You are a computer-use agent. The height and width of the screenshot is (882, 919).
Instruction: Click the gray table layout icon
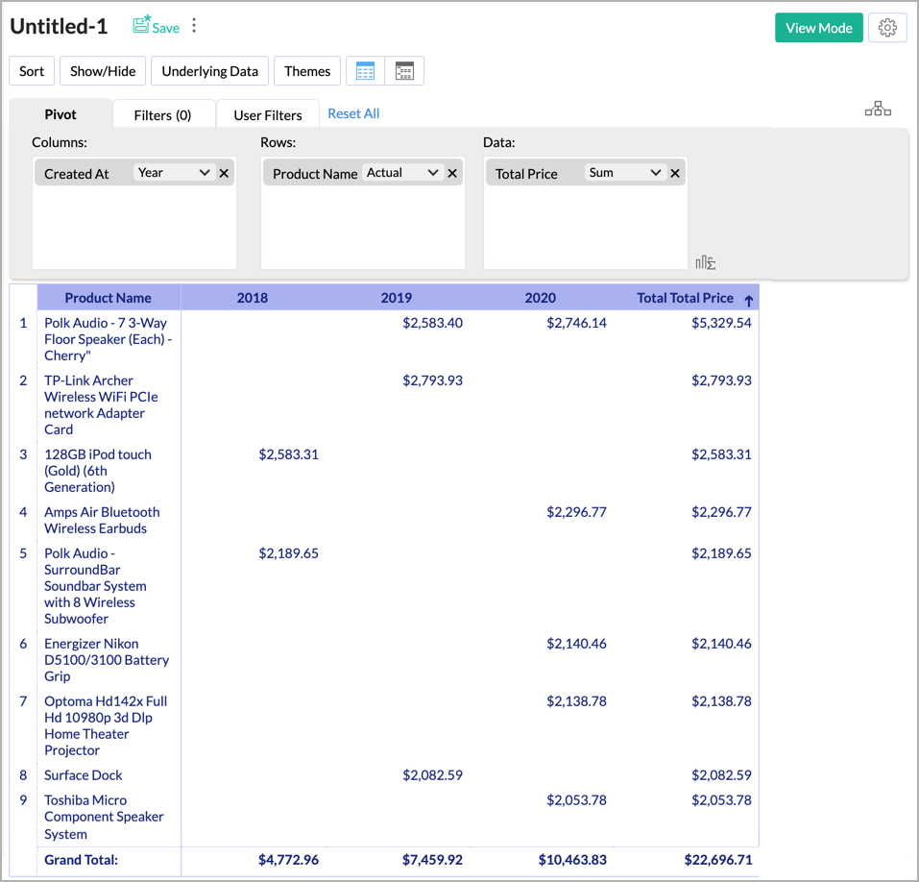coord(404,71)
